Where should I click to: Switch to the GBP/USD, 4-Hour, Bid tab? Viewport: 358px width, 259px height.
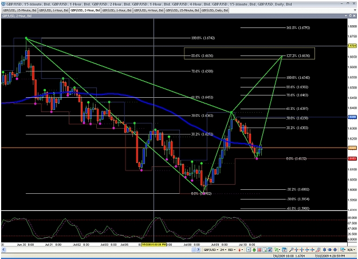click(148, 10)
